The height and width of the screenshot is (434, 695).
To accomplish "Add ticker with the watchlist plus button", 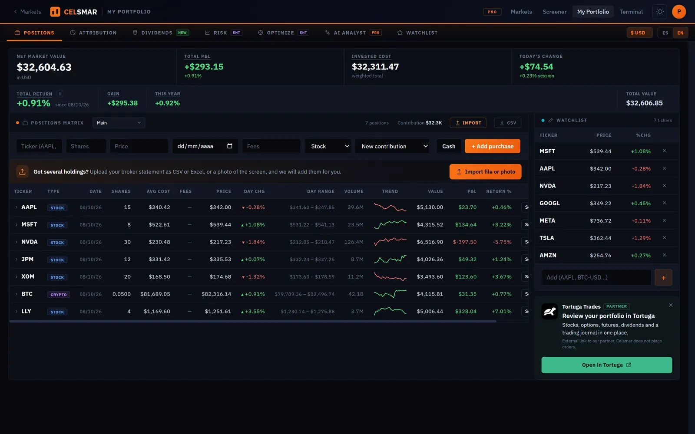I will click(663, 277).
